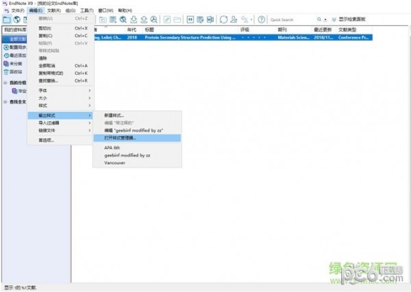Click Open Link toolbar icon
Viewport: 411px width, 292px height.
click(167, 20)
